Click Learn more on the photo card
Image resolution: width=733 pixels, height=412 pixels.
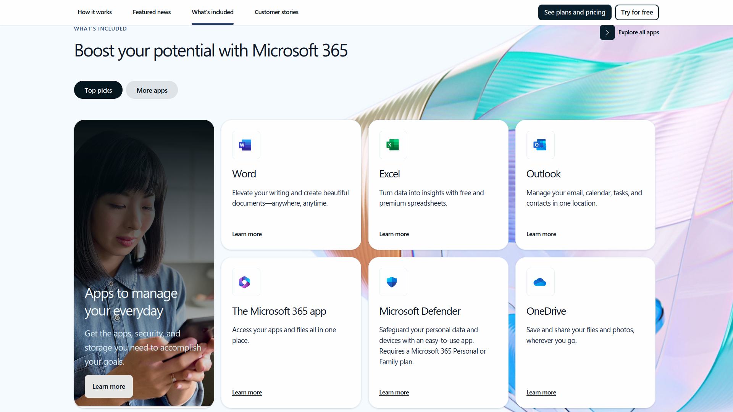coord(109,386)
